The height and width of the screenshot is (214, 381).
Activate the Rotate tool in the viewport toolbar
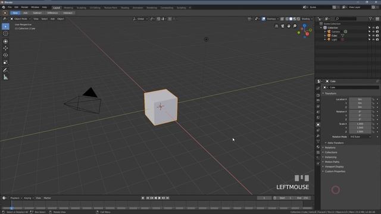[5, 55]
